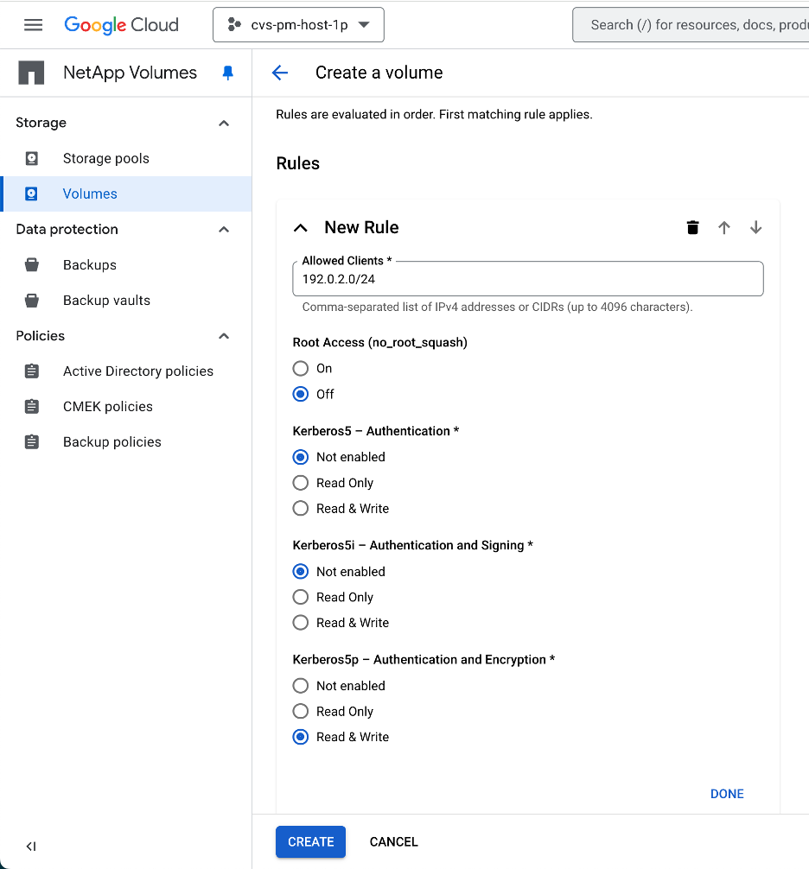Open Storage pools in the sidebar
The height and width of the screenshot is (869, 809).
tap(105, 159)
